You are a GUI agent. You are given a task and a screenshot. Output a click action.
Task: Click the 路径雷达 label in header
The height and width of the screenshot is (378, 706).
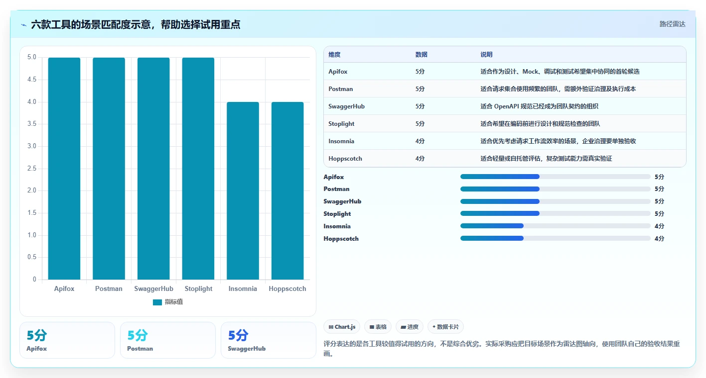672,24
